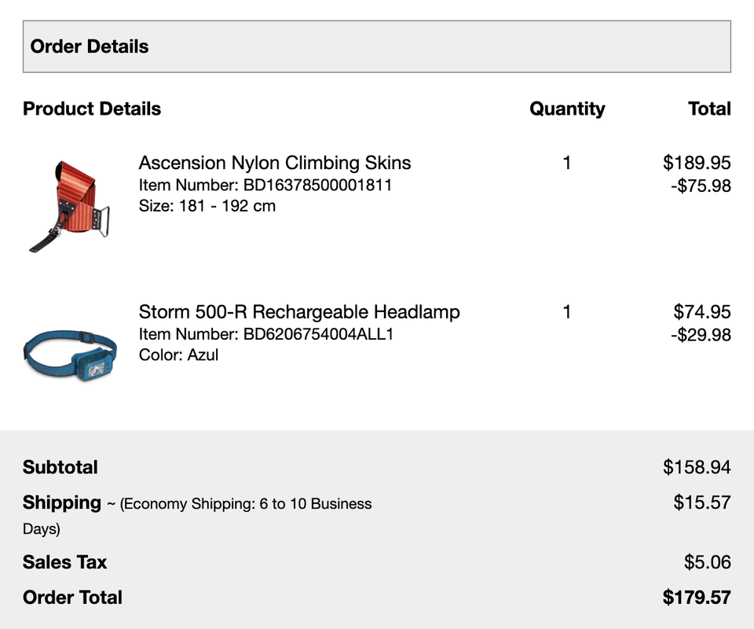Click the Color: Azul text
The image size is (754, 629).
178,355
